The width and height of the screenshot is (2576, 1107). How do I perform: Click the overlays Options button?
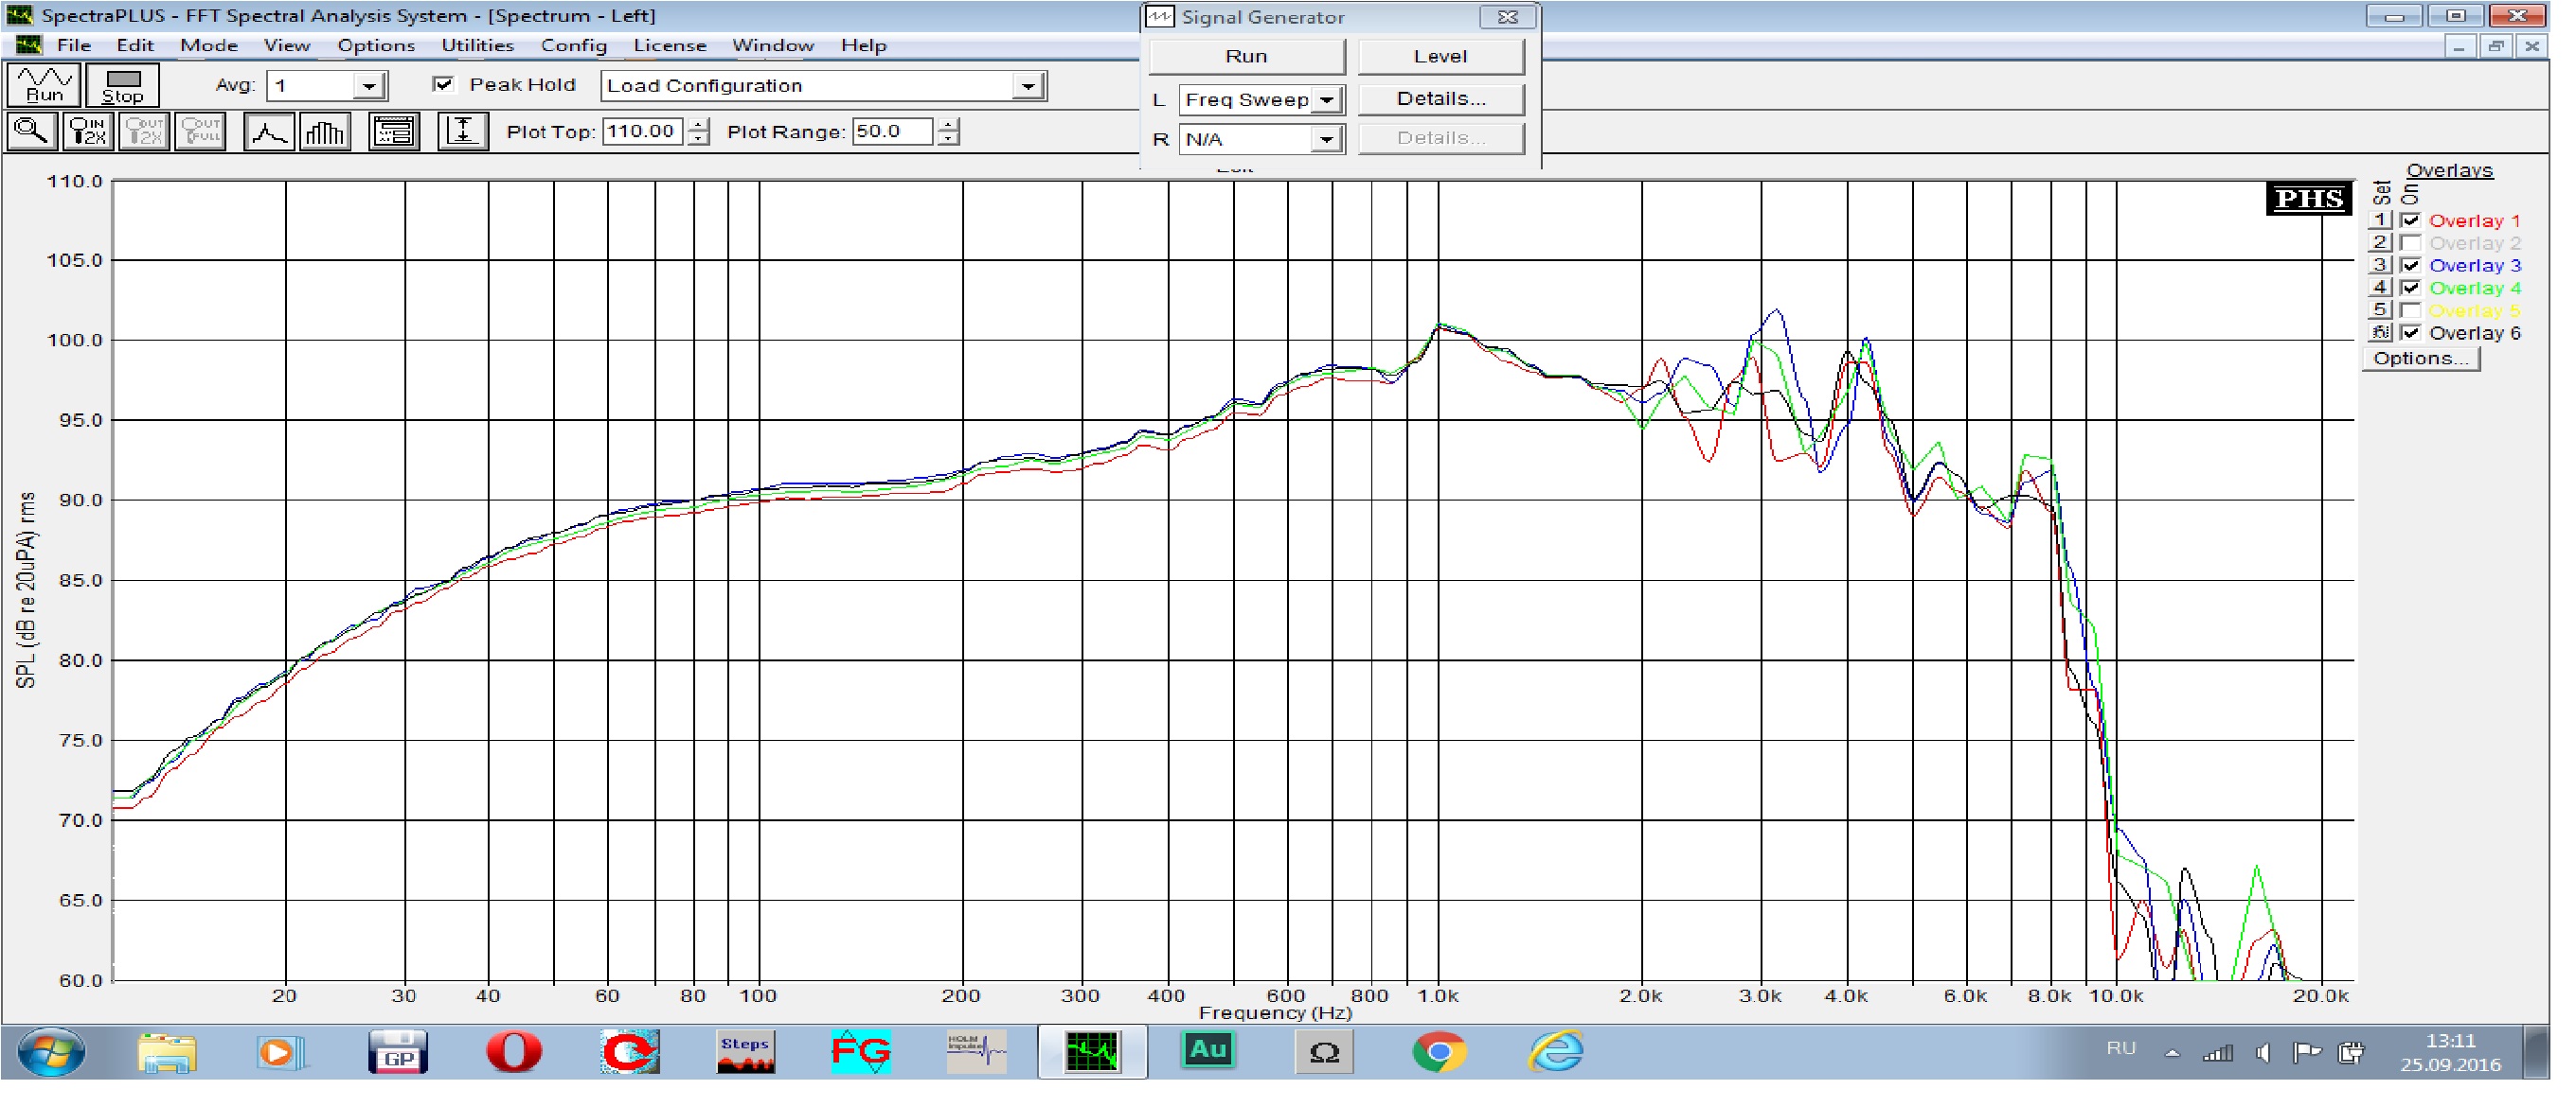click(x=2421, y=359)
